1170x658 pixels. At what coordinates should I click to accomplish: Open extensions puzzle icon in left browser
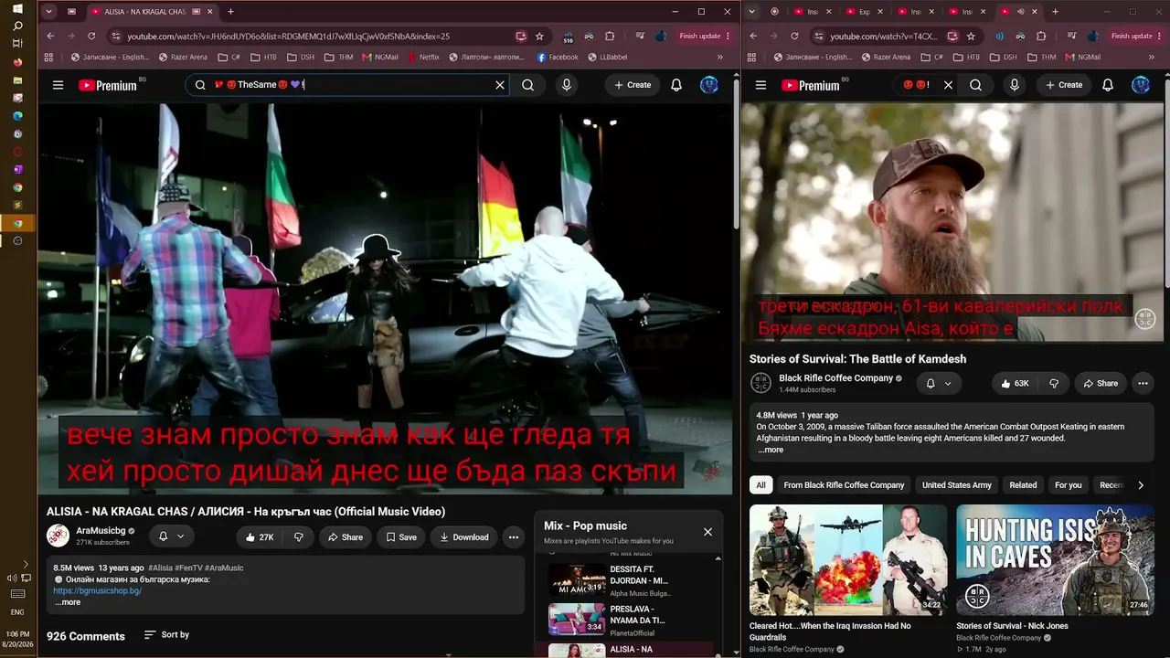tap(610, 37)
